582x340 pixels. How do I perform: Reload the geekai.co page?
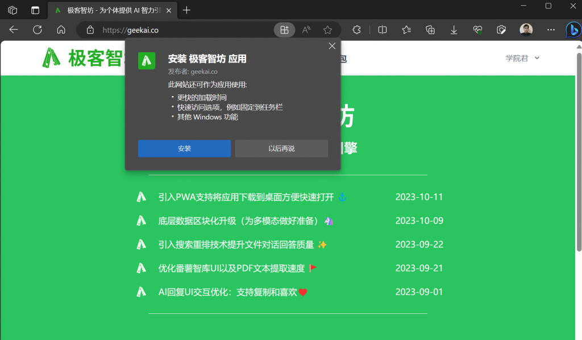(x=38, y=30)
